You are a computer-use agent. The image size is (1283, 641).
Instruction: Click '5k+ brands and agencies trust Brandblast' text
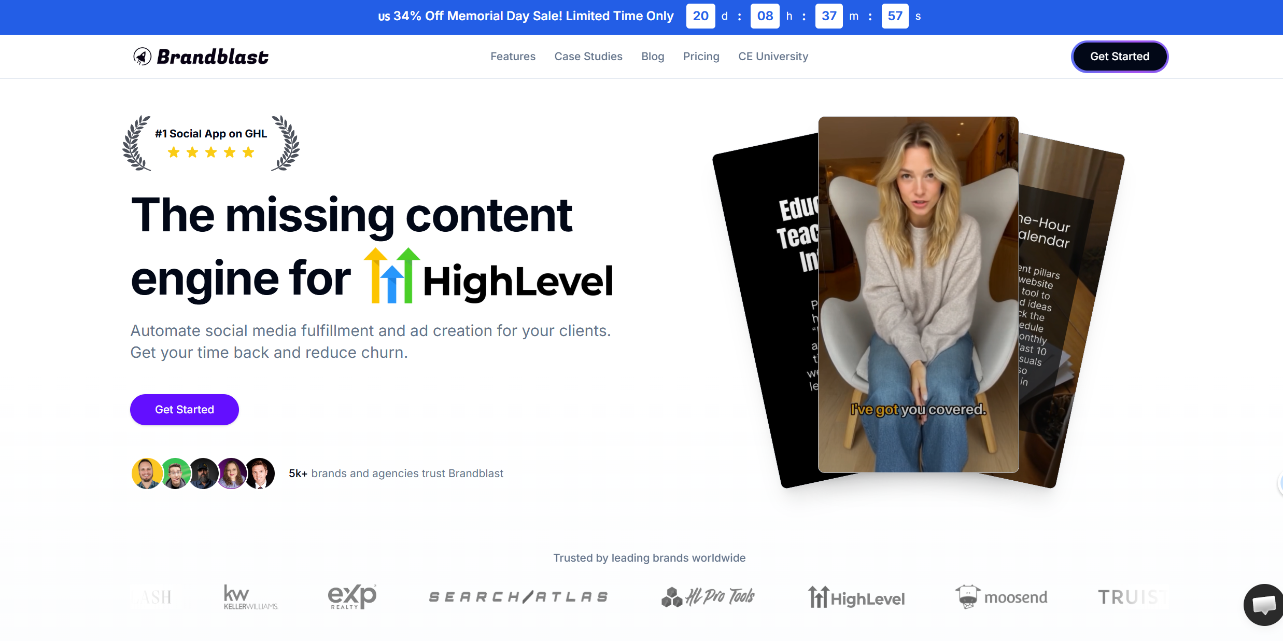(x=396, y=473)
